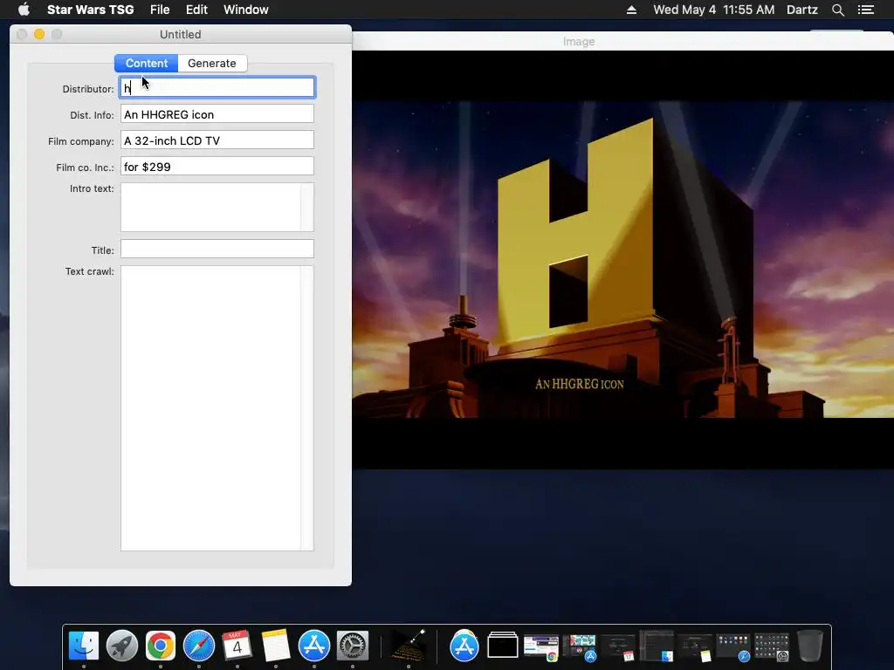Restore minimized window with System Preferences badge
Screen dimensions: 894x670
tap(772, 648)
